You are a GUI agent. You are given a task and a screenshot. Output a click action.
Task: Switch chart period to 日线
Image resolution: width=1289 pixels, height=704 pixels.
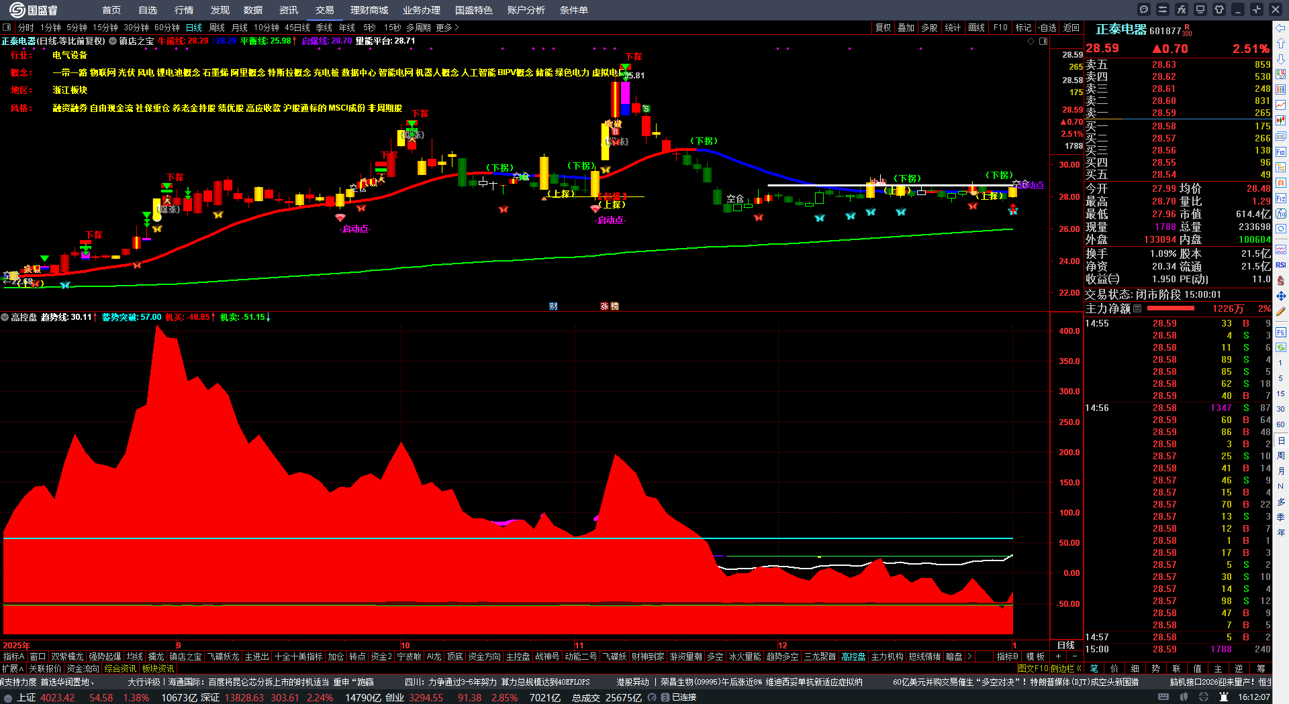pyautogui.click(x=194, y=27)
